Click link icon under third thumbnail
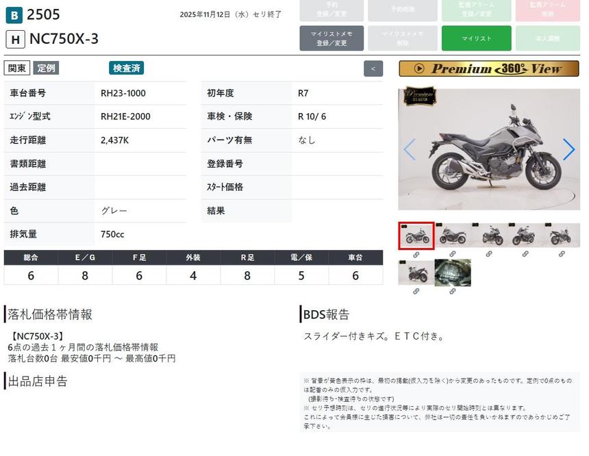The width and height of the screenshot is (589, 456). [x=489, y=254]
